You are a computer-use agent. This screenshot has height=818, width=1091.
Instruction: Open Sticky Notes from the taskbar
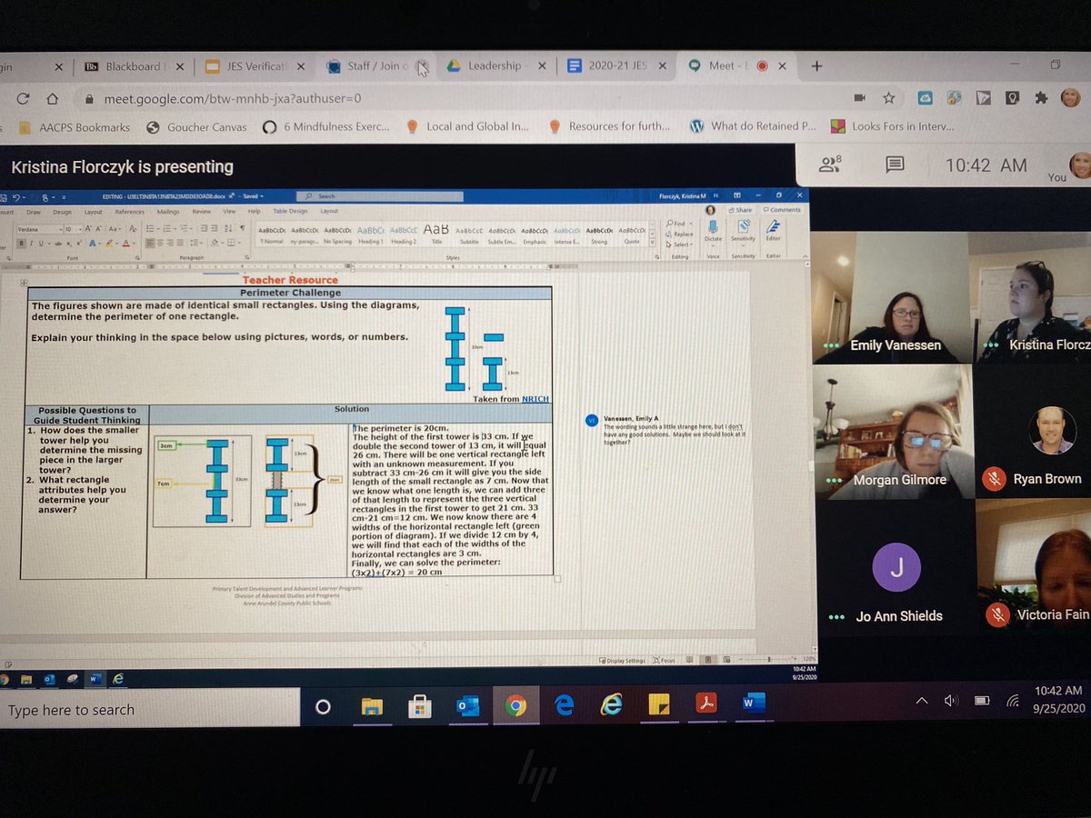click(659, 704)
